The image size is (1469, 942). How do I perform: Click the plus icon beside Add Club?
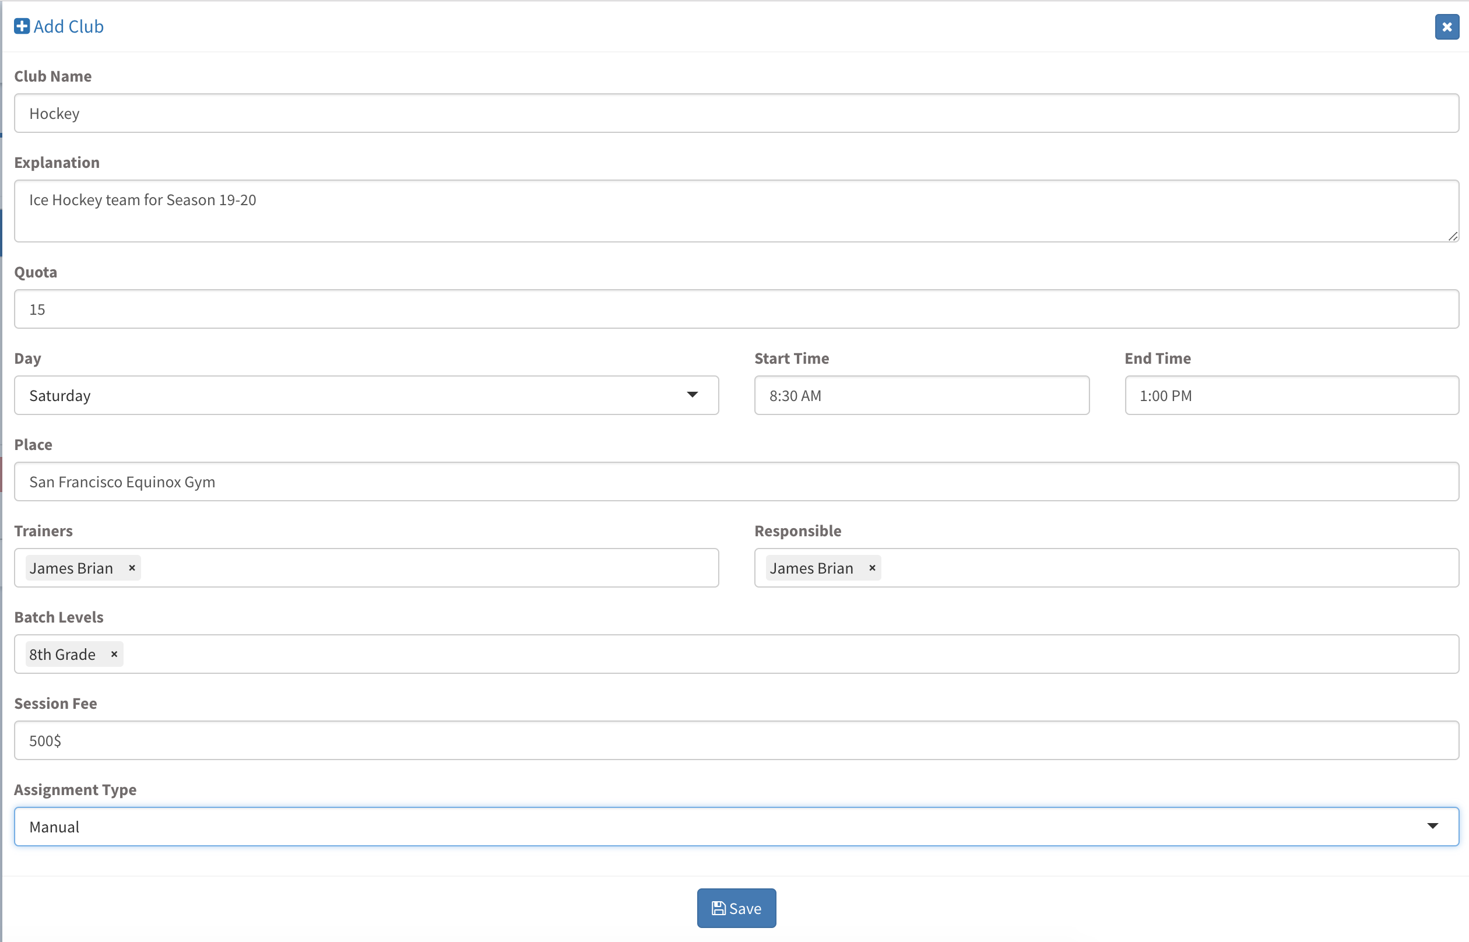tap(22, 26)
